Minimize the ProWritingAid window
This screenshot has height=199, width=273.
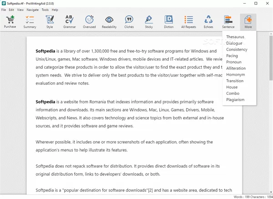[245, 3]
